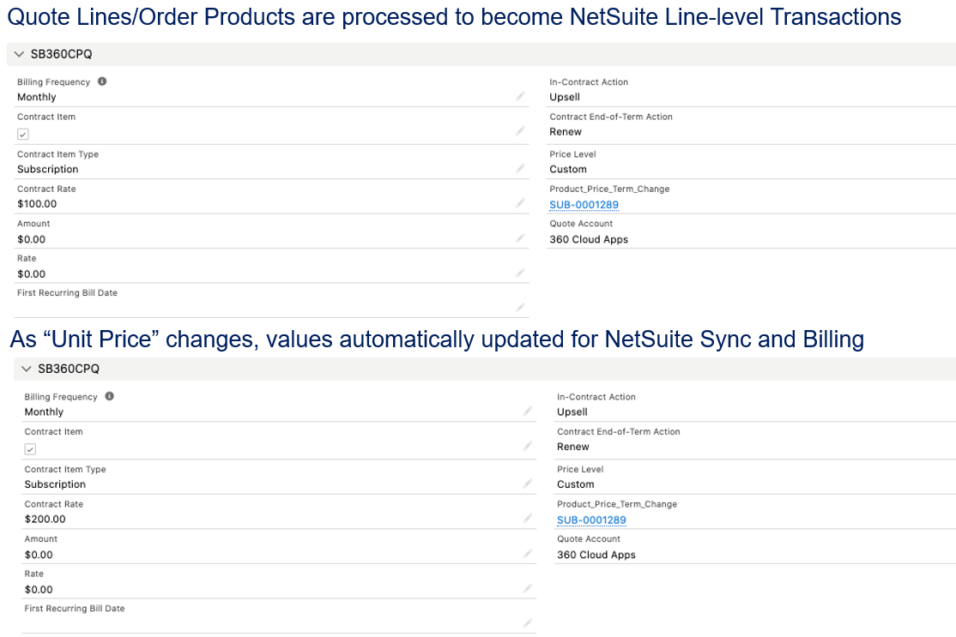Click the pencil icon beside Billing Frequency in the bottom section
The height and width of the screenshot is (637, 956).
tap(528, 412)
